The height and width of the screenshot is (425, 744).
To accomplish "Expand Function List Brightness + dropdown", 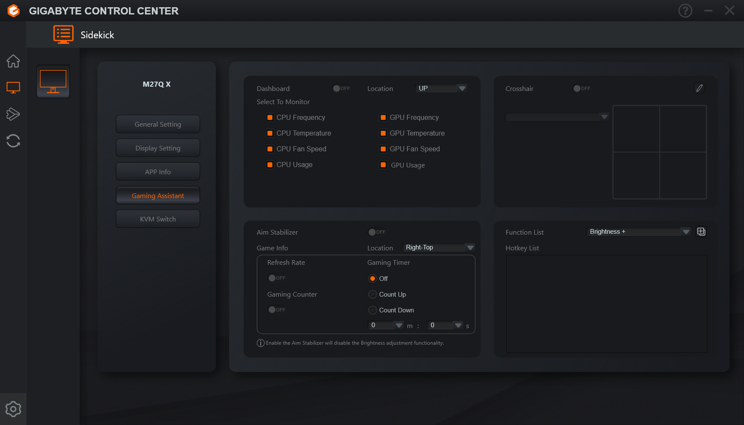I will tap(639, 232).
